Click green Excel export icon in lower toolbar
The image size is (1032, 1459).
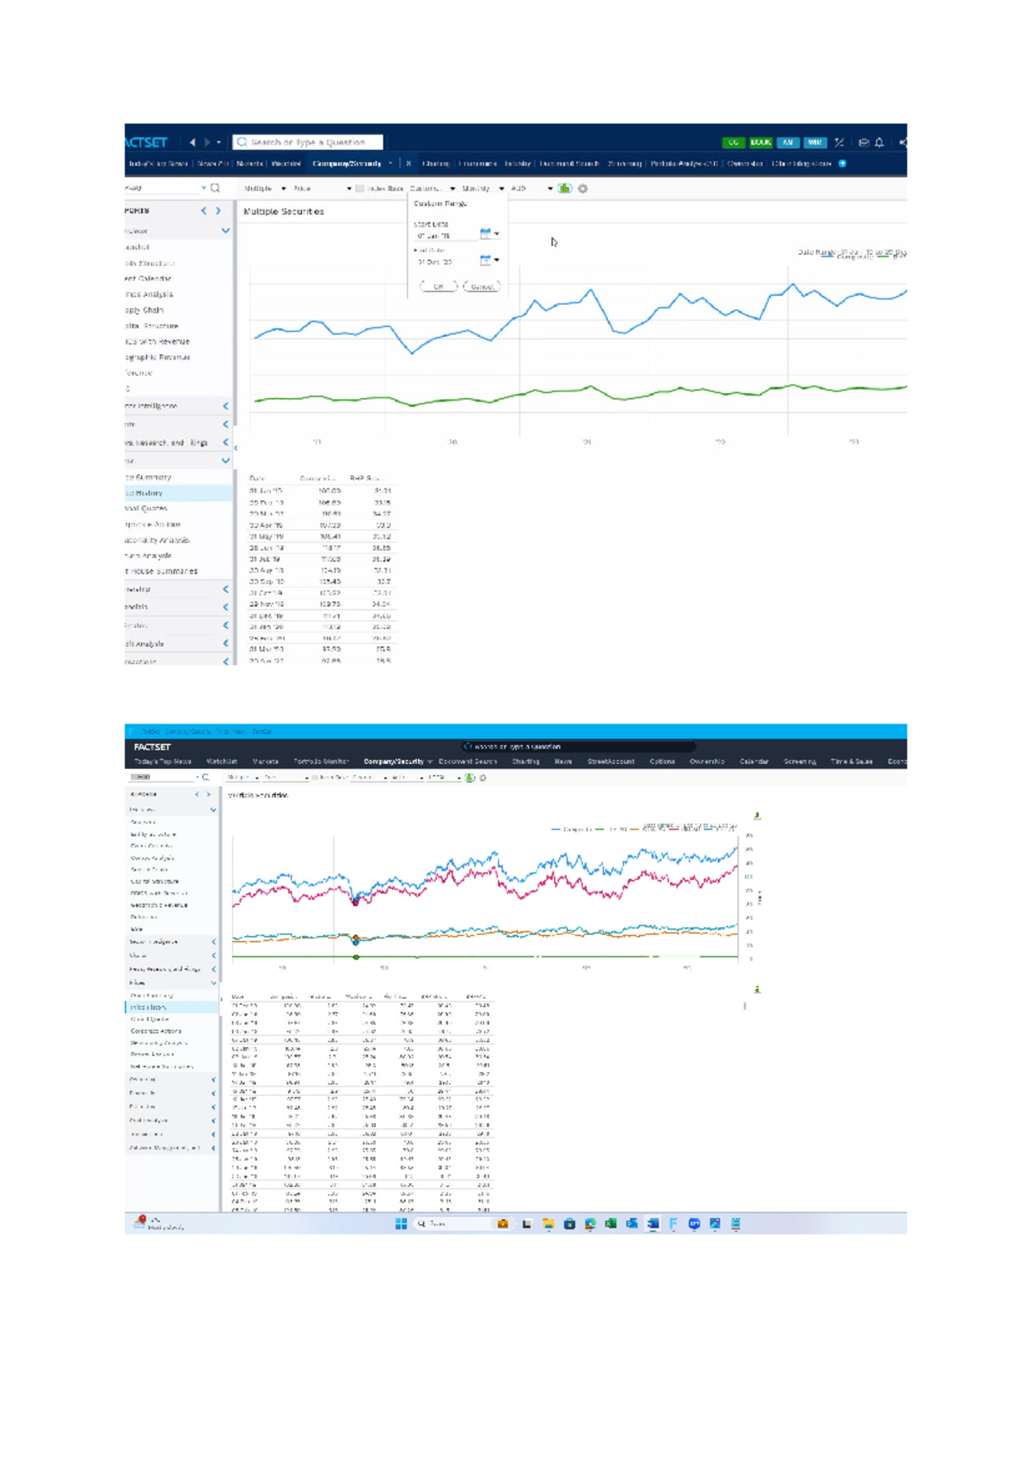tap(470, 778)
